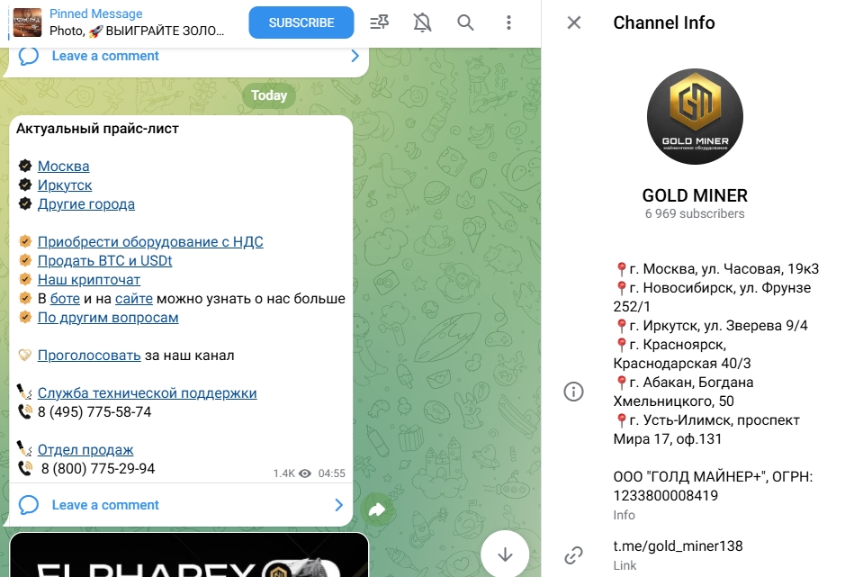845x577 pixels.
Task: Open the pinned message thumbnail
Action: coord(28,23)
